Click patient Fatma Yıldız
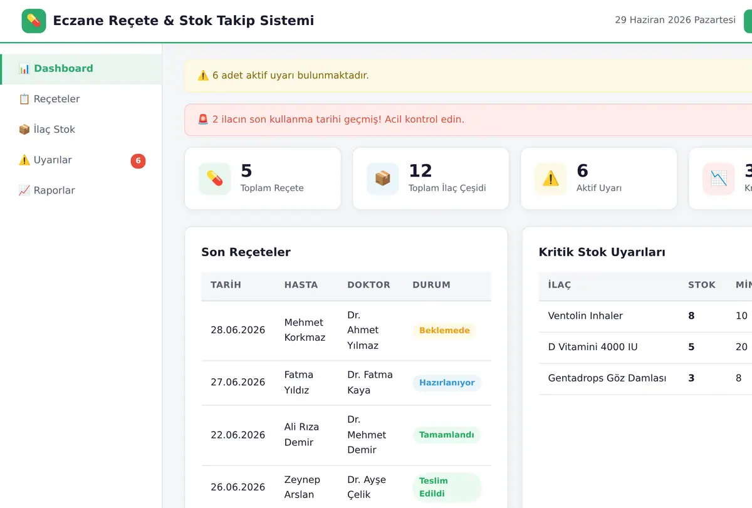The image size is (752, 508). pyautogui.click(x=299, y=382)
